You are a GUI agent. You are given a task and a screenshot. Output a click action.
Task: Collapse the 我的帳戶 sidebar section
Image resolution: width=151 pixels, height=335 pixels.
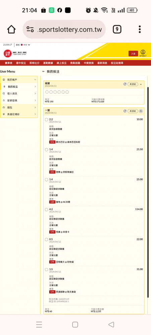19,80
